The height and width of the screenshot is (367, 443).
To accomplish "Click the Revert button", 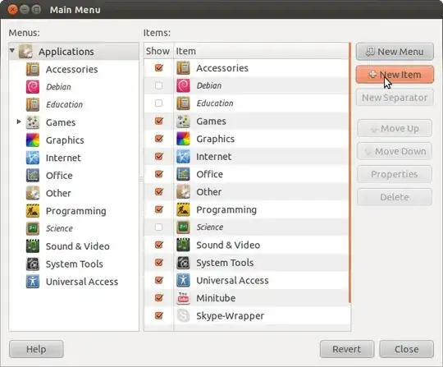I will [347, 349].
